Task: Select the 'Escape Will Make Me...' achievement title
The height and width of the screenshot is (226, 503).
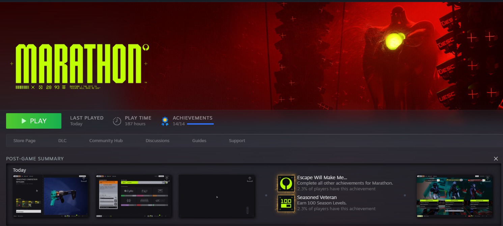Action: coord(322,177)
